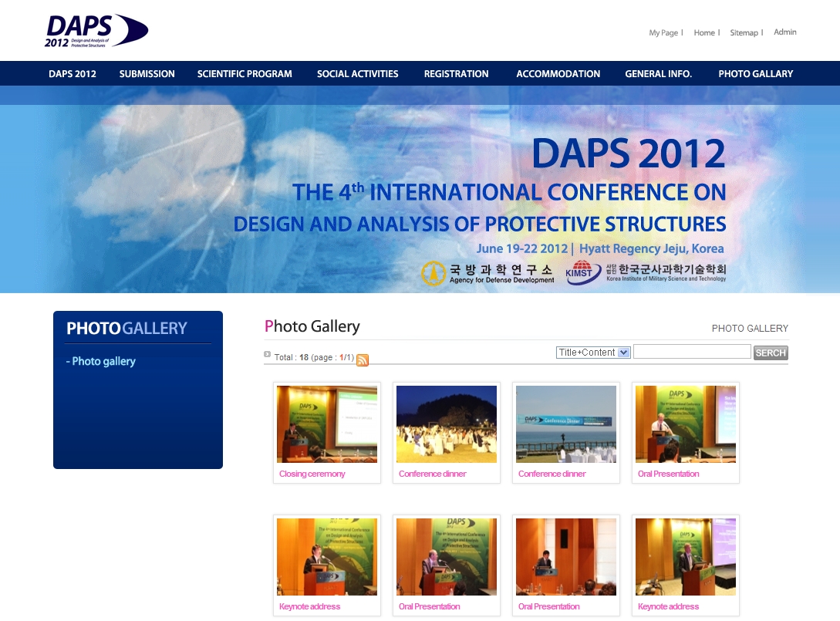
Task: Open the seaside banner Conference dinner thumbnail
Action: tap(565, 424)
